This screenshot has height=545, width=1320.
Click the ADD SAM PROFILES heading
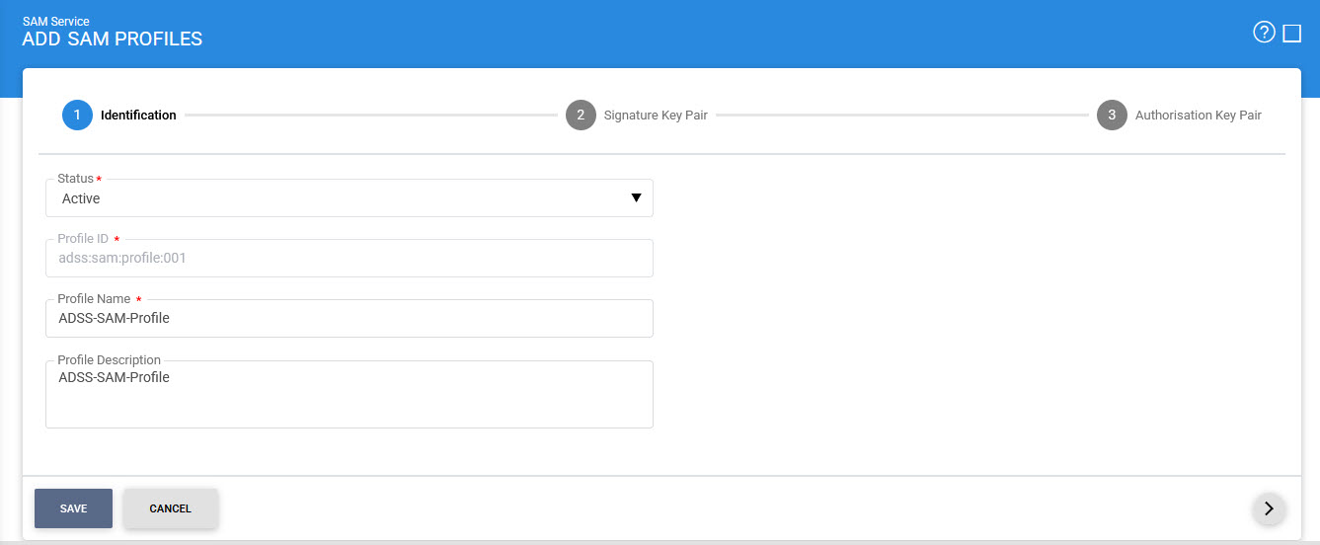click(113, 39)
